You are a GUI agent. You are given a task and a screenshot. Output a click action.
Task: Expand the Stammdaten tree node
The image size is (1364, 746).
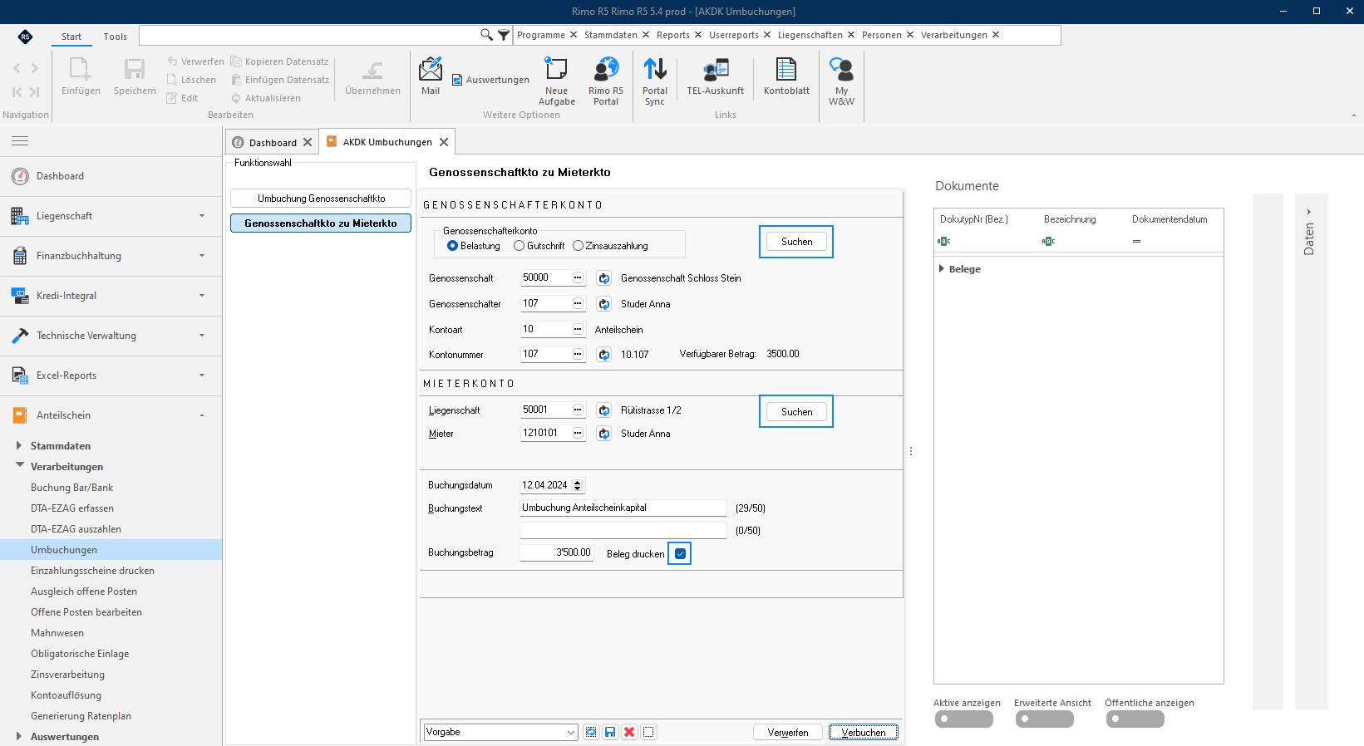click(x=19, y=446)
